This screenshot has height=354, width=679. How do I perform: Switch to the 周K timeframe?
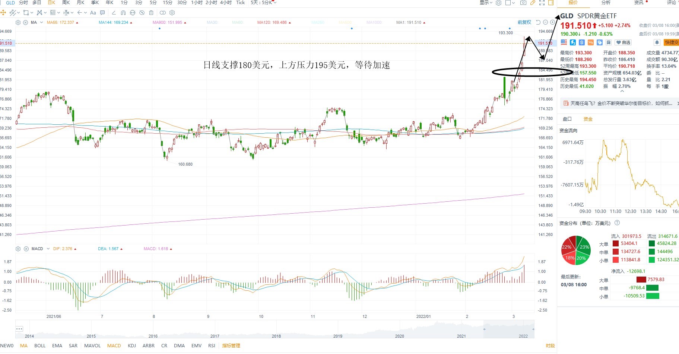coord(66,3)
